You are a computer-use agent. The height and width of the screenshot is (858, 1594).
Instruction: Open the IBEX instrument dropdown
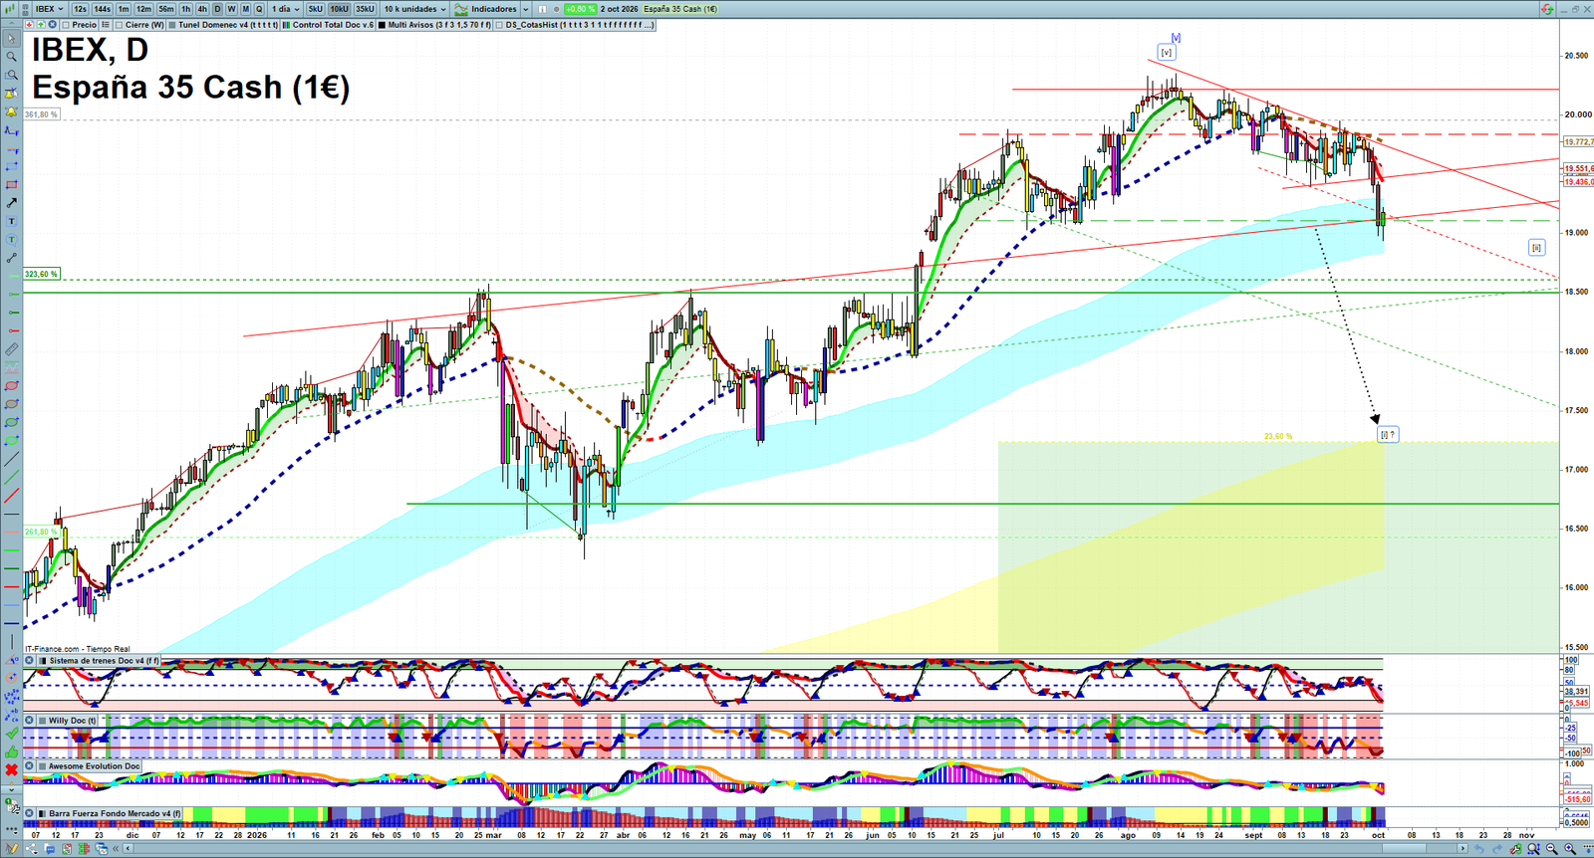click(x=48, y=9)
